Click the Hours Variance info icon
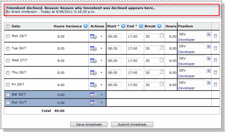Viewport: 228px width, 135px height. pyautogui.click(x=86, y=26)
